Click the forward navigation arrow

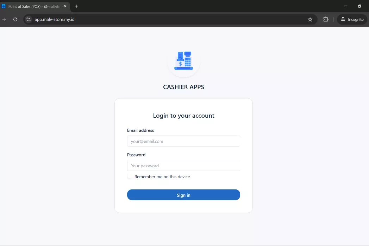point(4,19)
